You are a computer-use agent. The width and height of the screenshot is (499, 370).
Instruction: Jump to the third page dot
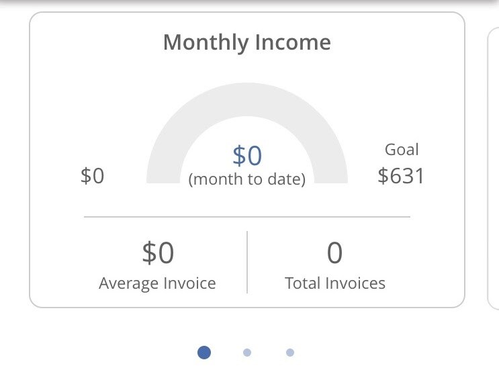[x=290, y=352]
